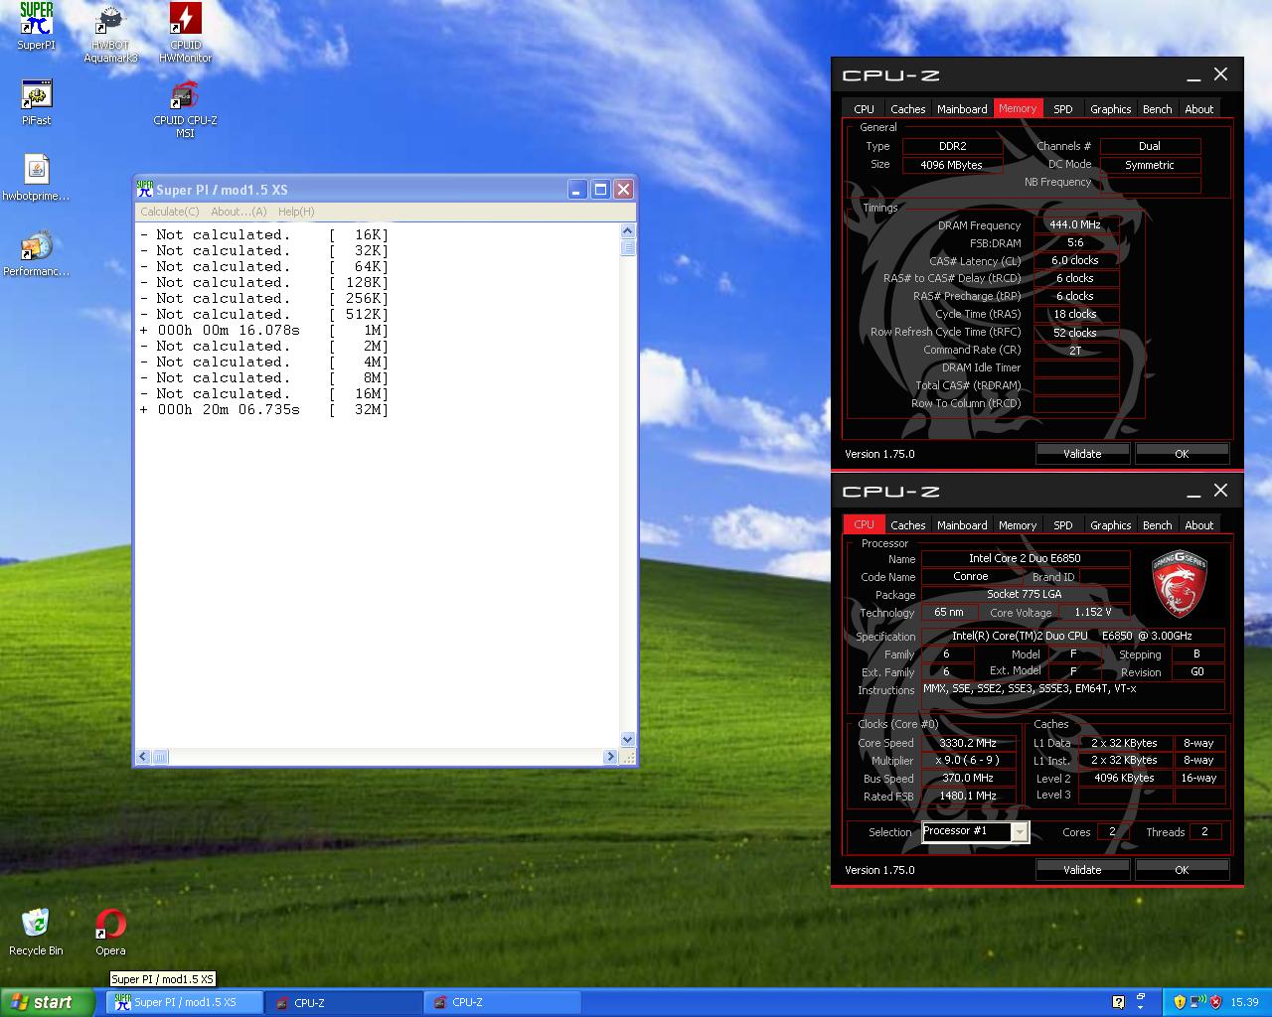Open Graphics tab in upper CPU-Z window
Screen dimensions: 1272x1017
1110,109
